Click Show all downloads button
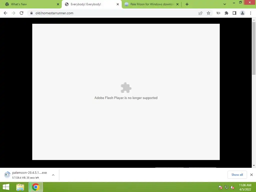 pos(237,175)
